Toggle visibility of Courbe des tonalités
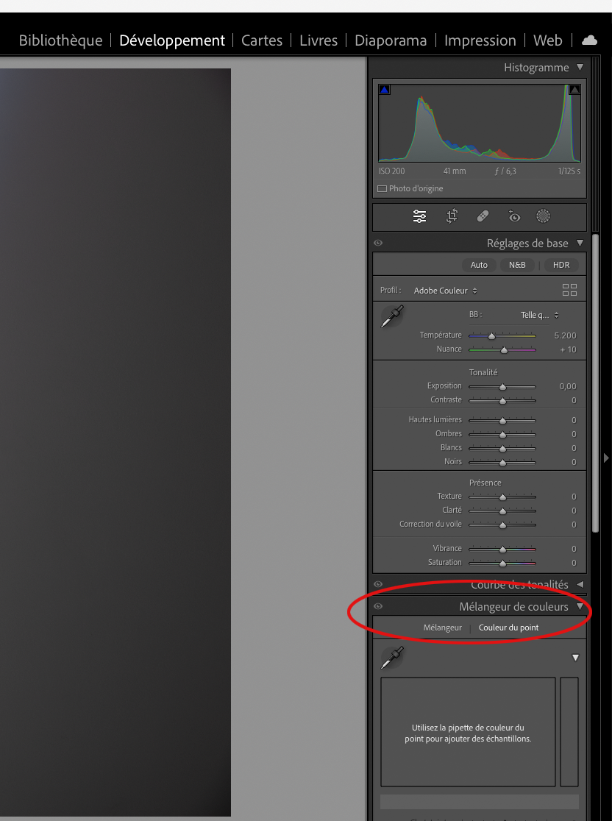Image resolution: width=612 pixels, height=821 pixels. (x=378, y=584)
